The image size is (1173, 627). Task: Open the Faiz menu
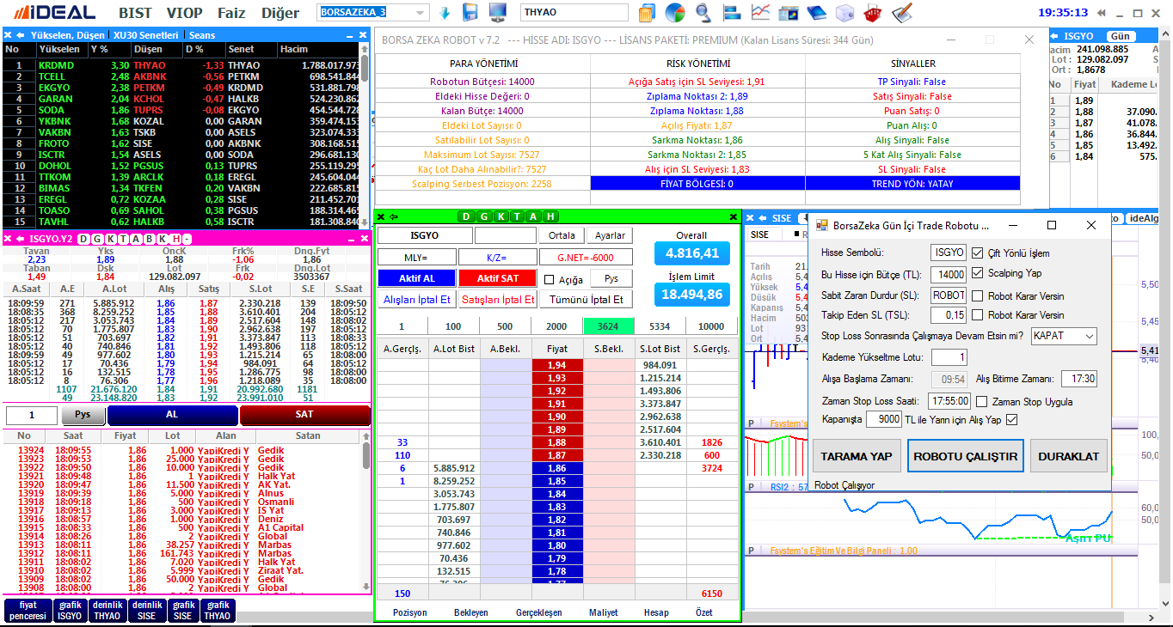click(x=231, y=13)
